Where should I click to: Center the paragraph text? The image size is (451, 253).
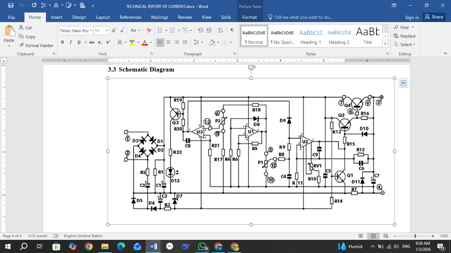(168, 42)
